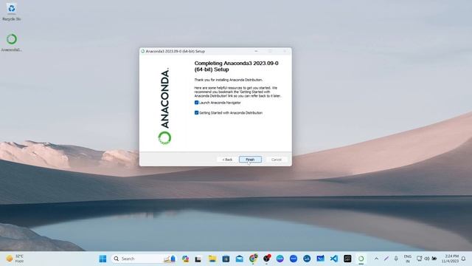Open Copilot from the taskbar
The image size is (472, 266).
185,259
